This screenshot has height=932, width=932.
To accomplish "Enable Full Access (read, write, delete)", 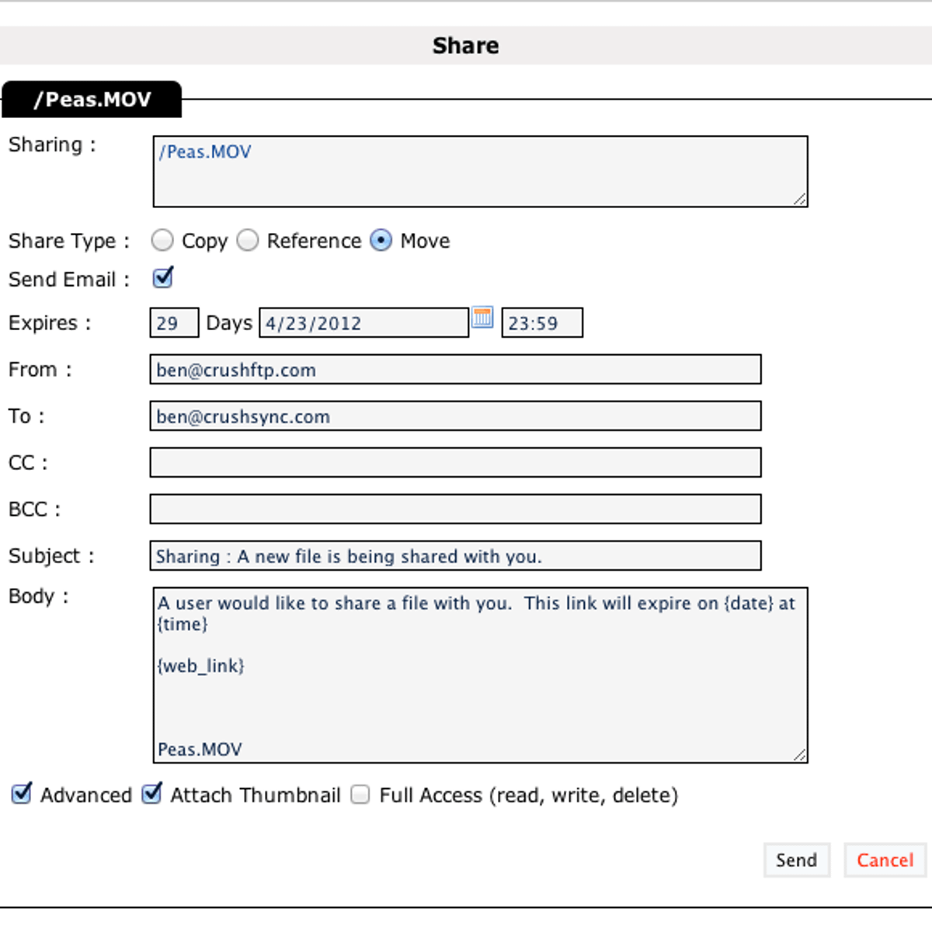I will pyautogui.click(x=360, y=795).
